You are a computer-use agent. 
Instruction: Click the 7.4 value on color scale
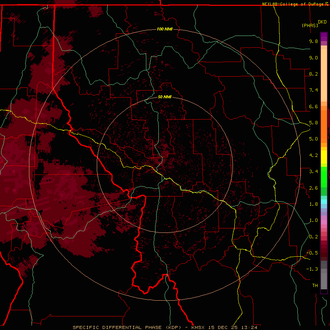pos(313,90)
